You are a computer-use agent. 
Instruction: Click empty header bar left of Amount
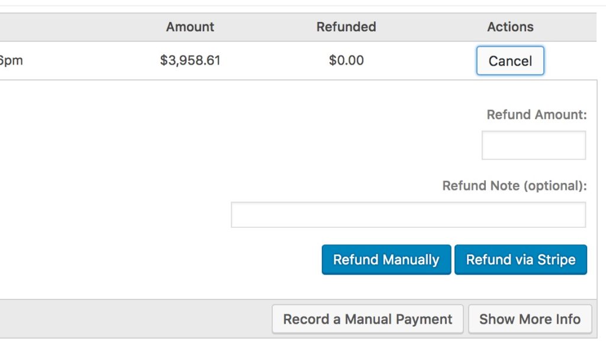pyautogui.click(x=77, y=27)
